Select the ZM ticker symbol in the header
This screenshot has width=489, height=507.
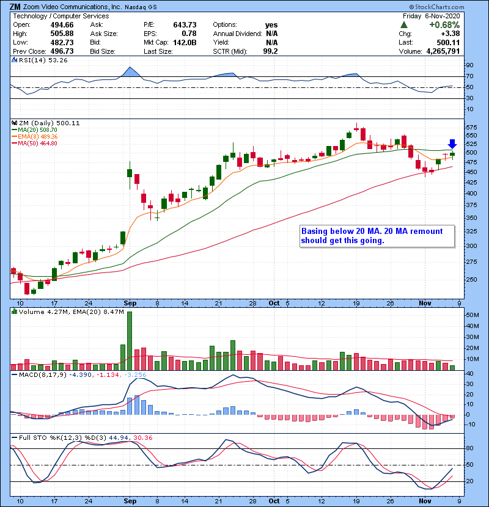(15, 7)
